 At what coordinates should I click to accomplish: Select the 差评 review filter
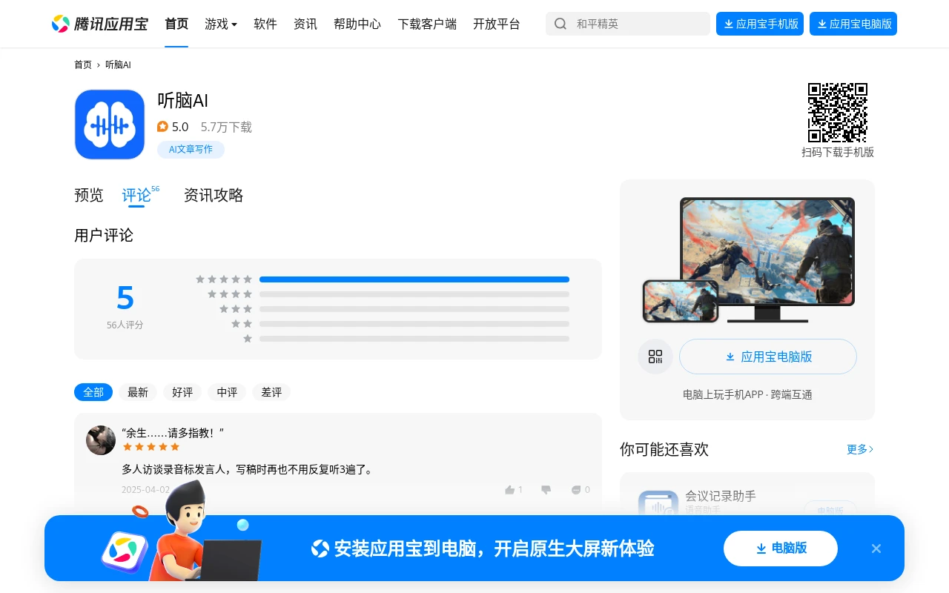click(x=271, y=392)
